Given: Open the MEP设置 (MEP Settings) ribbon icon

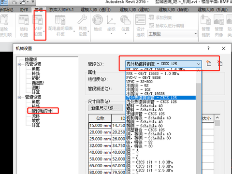Looking at the screenshot, I should [39, 20].
